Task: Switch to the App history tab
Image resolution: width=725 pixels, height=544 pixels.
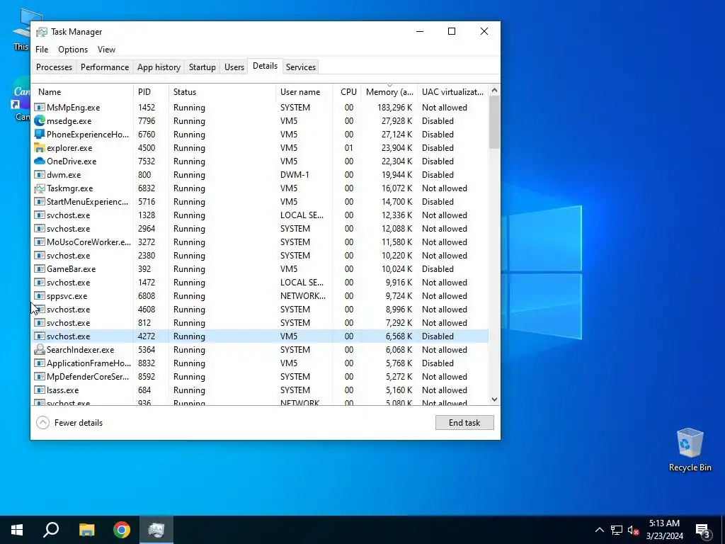Action: [159, 67]
